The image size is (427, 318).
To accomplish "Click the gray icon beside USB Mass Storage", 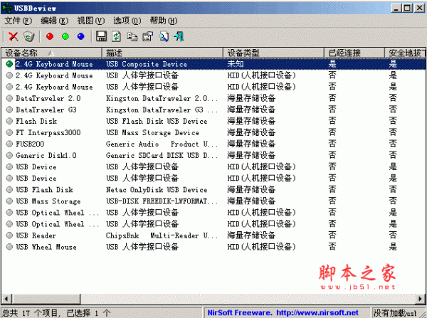I will (9, 201).
